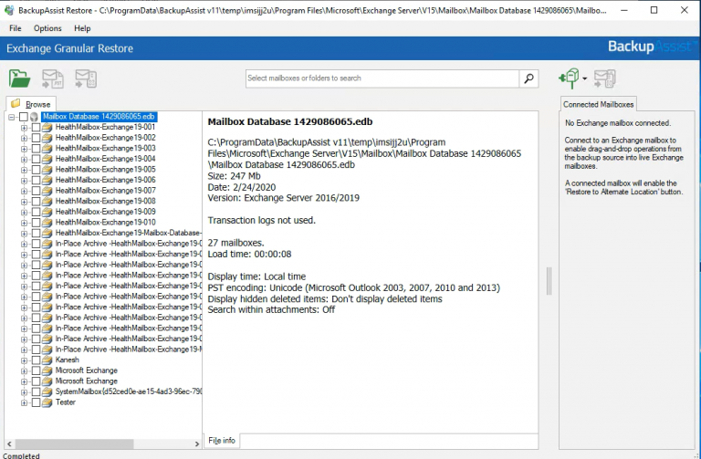Collapse the Mailbox Database root node
Viewport: 701px width, 459px height.
pos(11,117)
